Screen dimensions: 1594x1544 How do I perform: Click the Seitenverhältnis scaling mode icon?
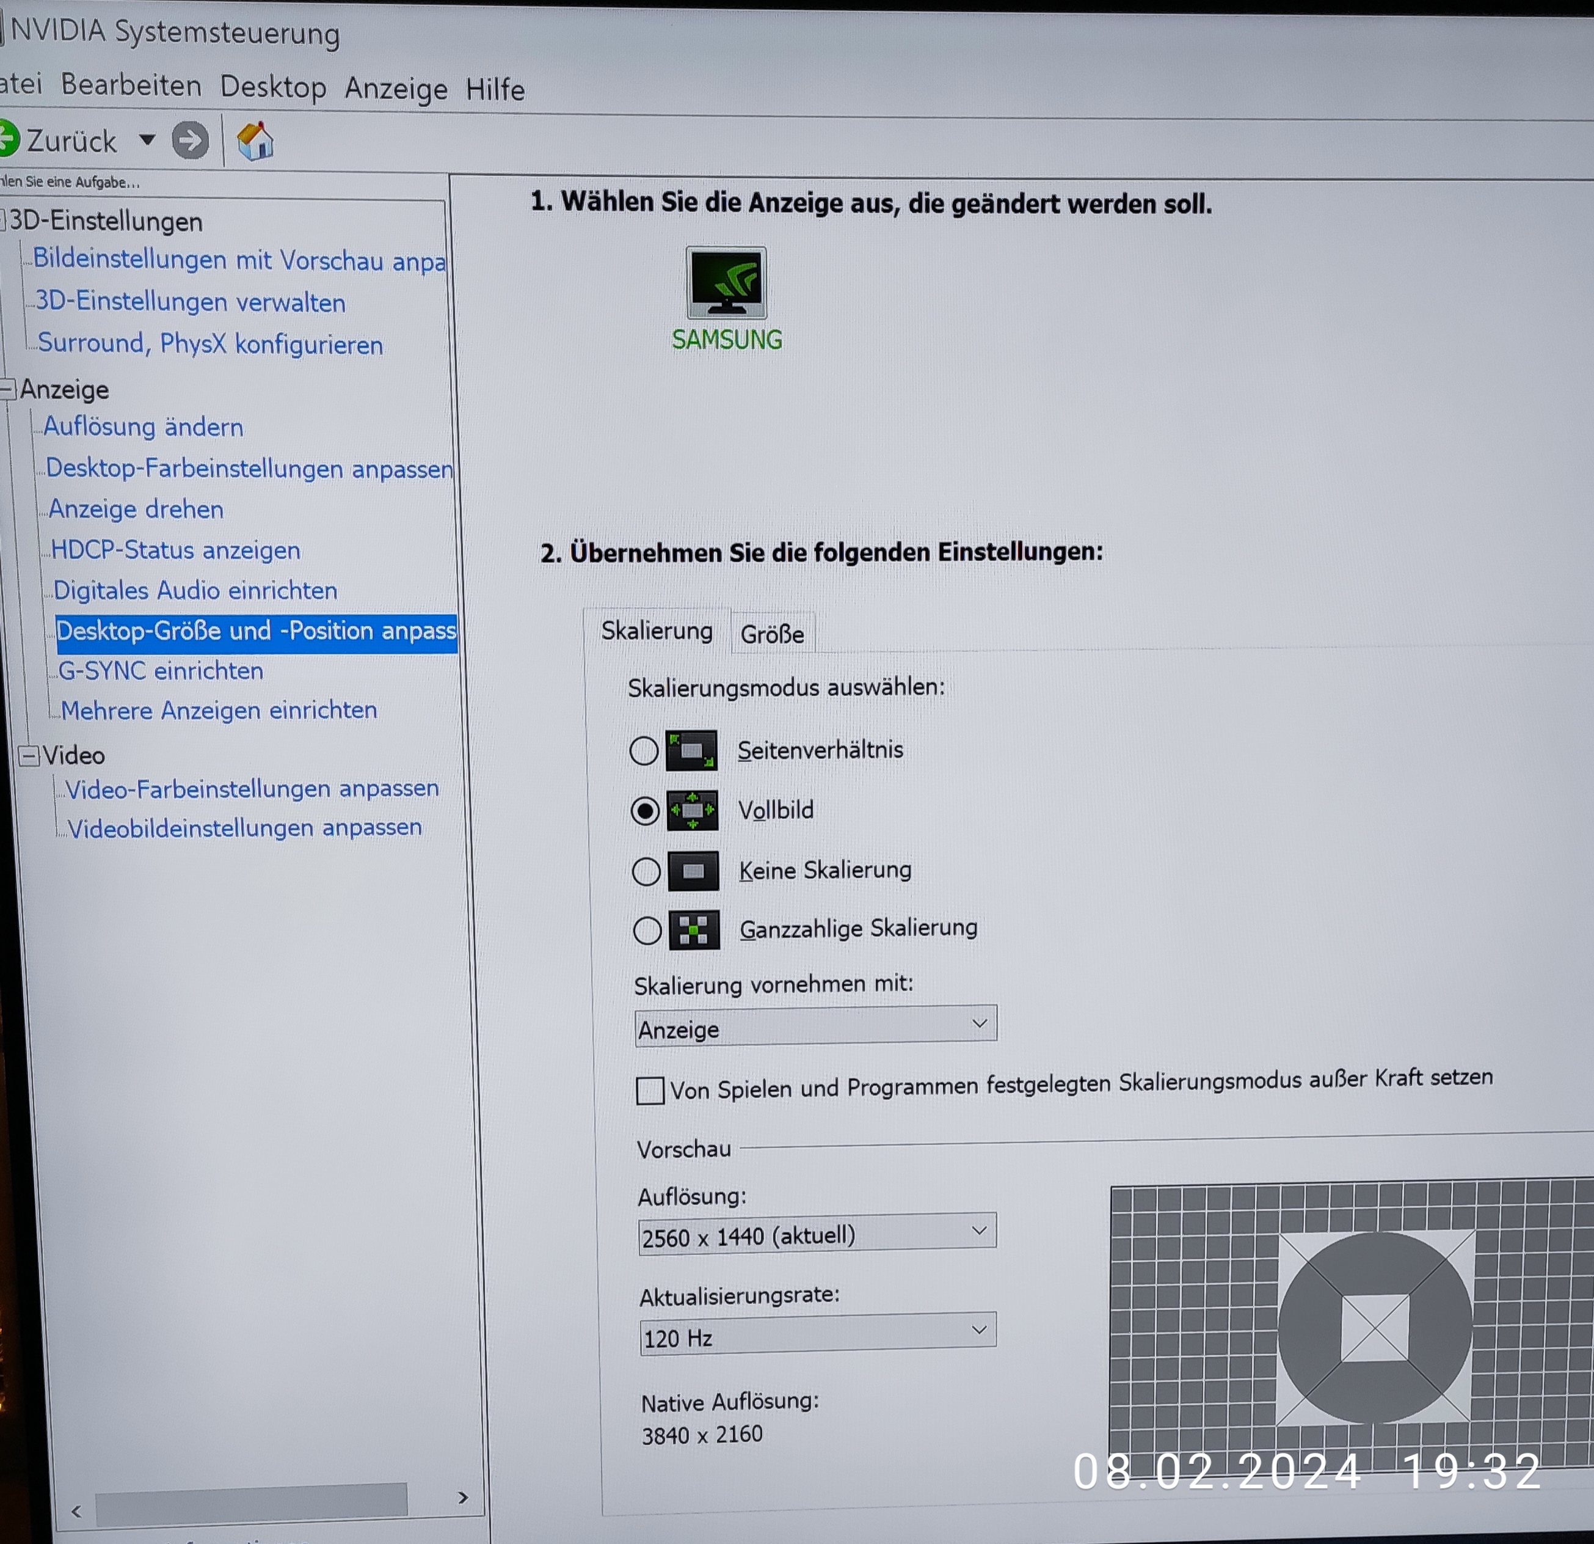tap(691, 750)
